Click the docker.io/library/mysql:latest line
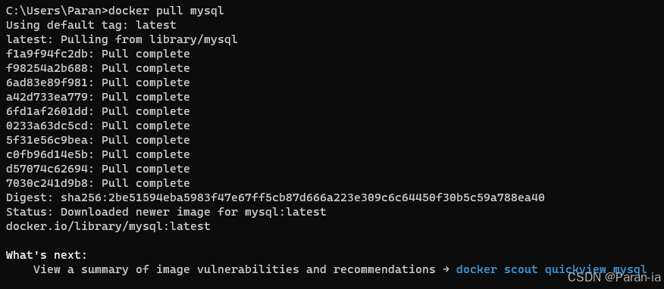Viewport: 664px width, 289px height. click(108, 226)
